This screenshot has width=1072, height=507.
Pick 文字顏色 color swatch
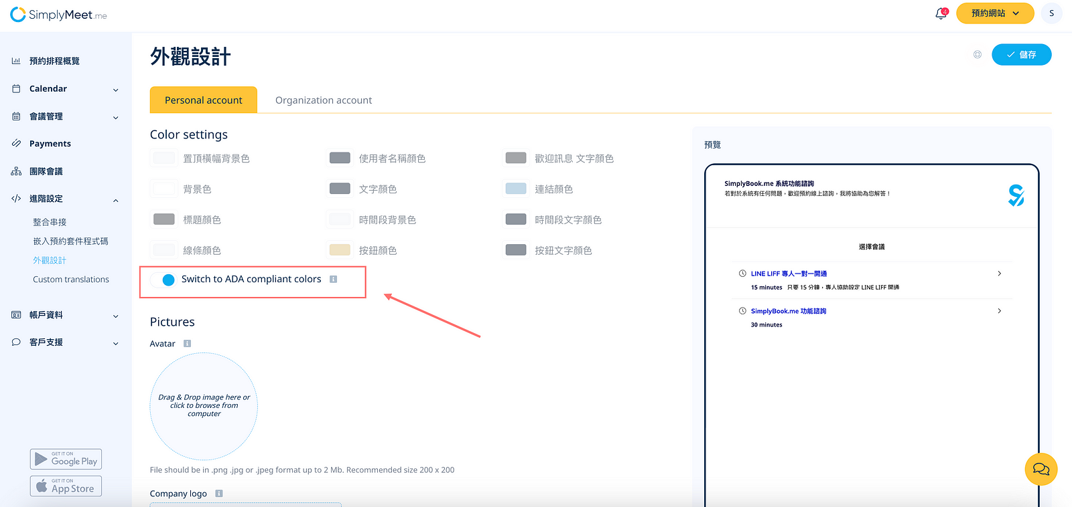(x=340, y=189)
